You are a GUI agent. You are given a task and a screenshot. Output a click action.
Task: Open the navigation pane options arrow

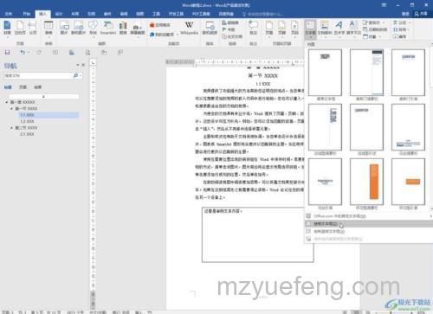click(x=78, y=65)
